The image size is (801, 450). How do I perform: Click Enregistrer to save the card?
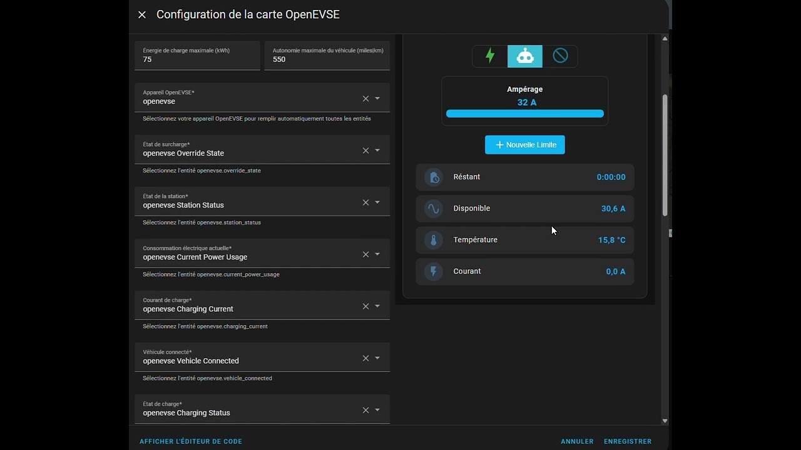coord(628,441)
